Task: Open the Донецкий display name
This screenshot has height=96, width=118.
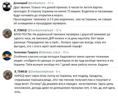Action: (x=20, y=3)
